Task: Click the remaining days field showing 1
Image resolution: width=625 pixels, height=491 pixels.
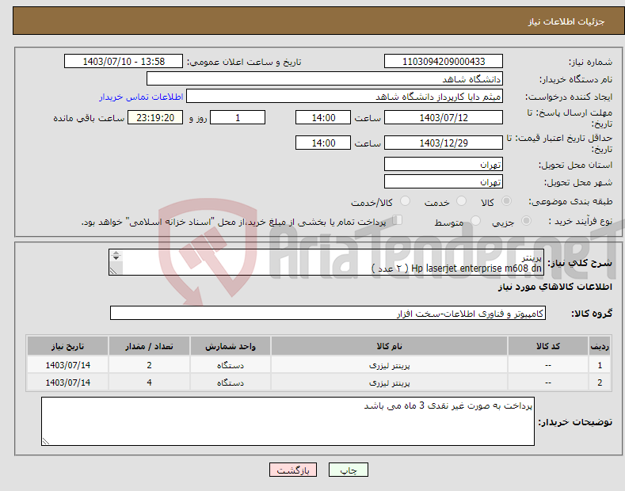Action: pyautogui.click(x=238, y=117)
